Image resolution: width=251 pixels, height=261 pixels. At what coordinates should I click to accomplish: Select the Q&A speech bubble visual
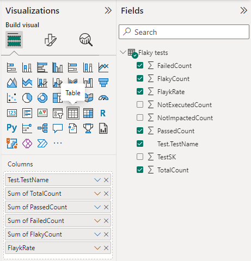click(x=58, y=128)
